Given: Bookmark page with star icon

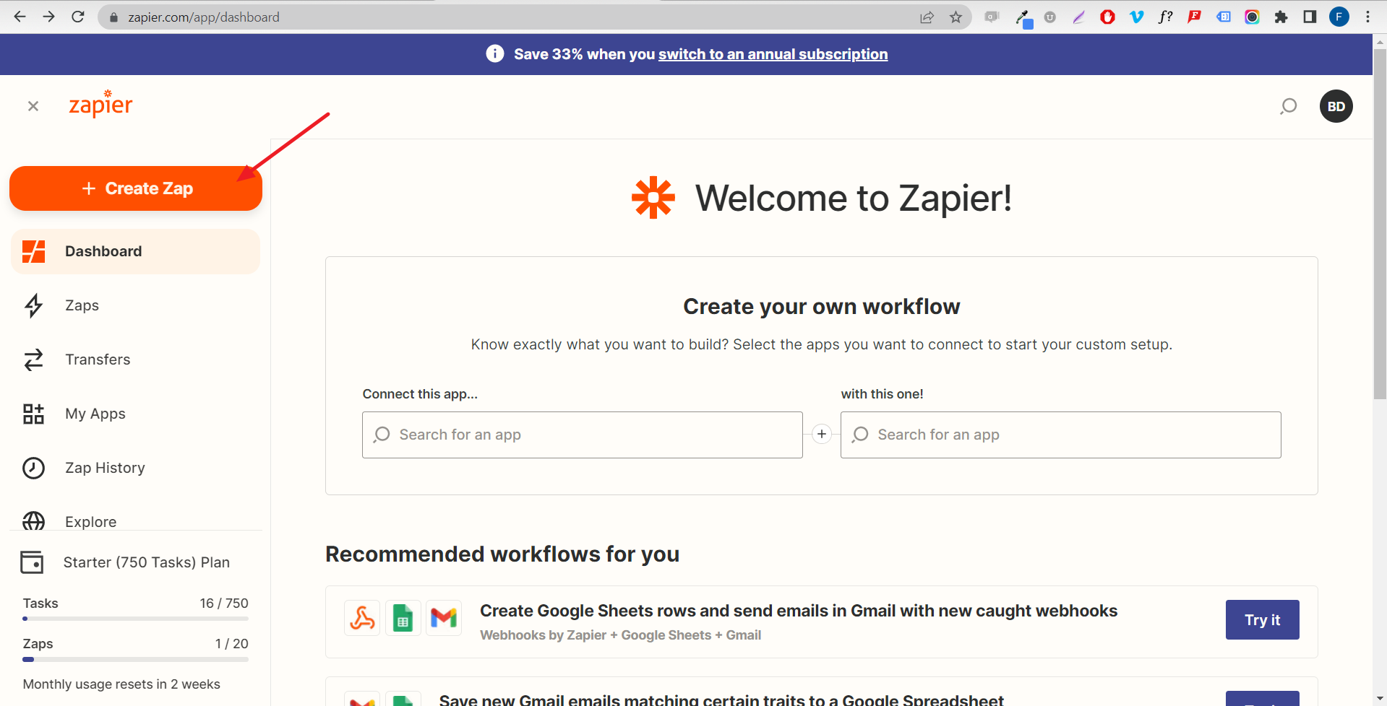Looking at the screenshot, I should click(956, 17).
